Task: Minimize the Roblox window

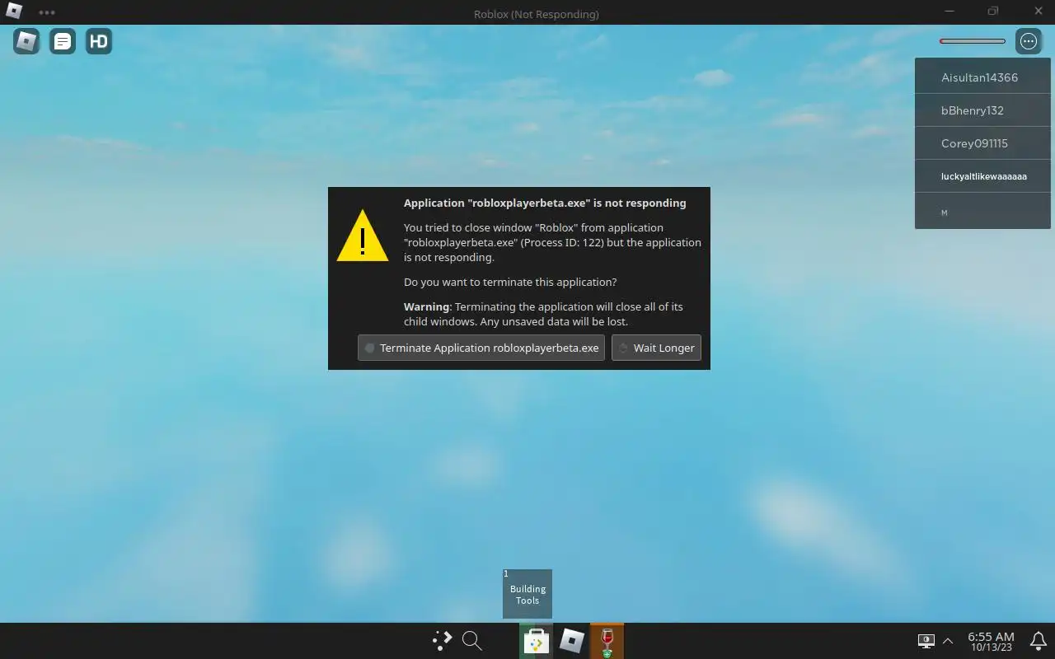Action: (x=950, y=12)
